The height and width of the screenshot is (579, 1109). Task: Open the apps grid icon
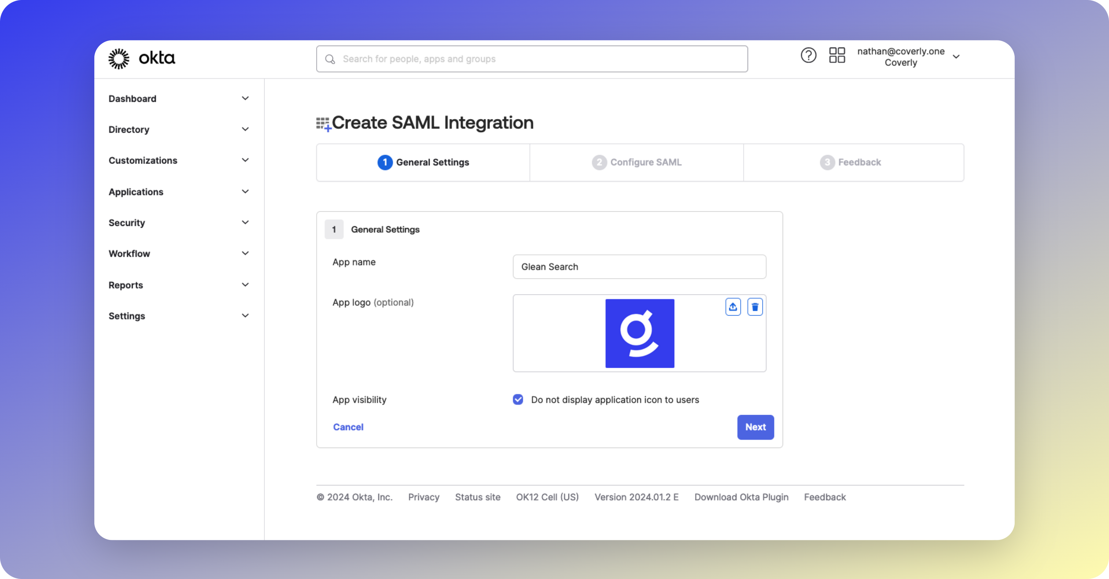(x=837, y=56)
